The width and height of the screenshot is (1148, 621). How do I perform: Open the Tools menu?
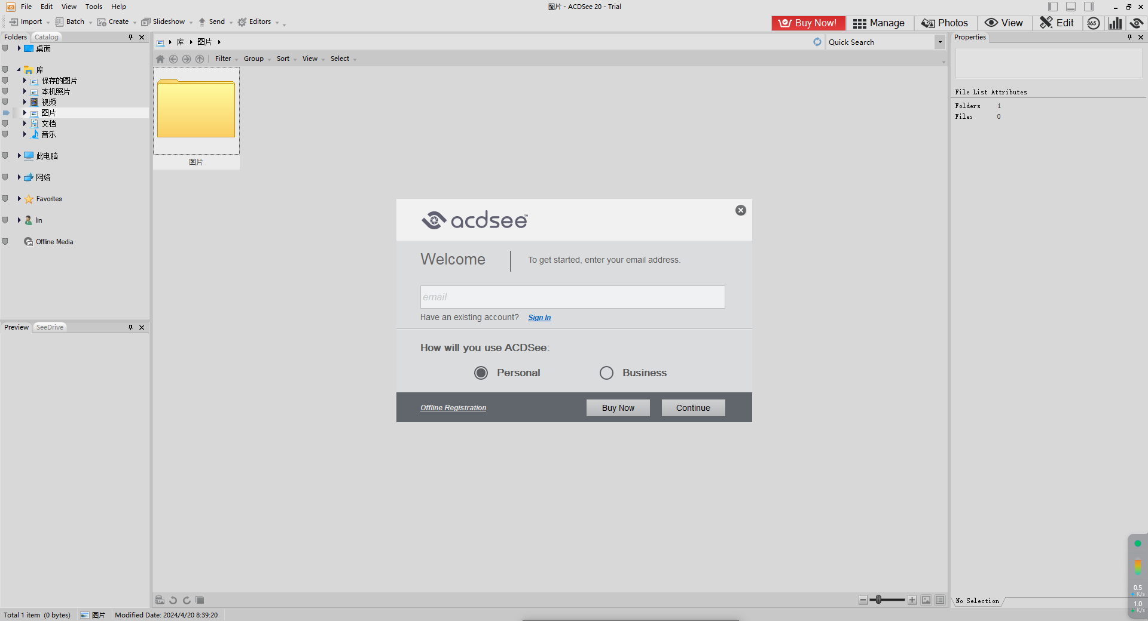pyautogui.click(x=94, y=7)
